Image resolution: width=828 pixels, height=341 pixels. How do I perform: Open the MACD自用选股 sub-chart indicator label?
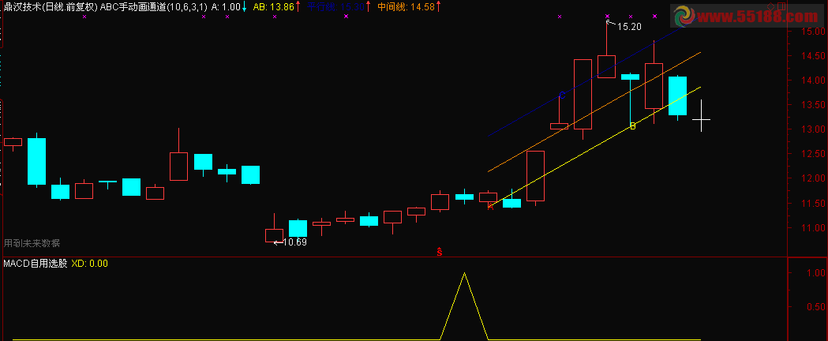(36, 263)
